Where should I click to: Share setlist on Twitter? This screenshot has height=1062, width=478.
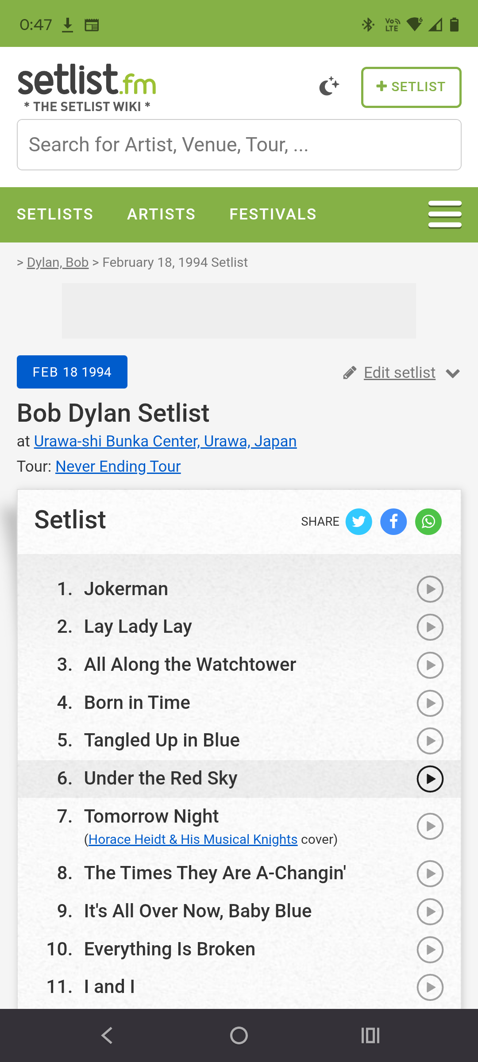tap(358, 522)
